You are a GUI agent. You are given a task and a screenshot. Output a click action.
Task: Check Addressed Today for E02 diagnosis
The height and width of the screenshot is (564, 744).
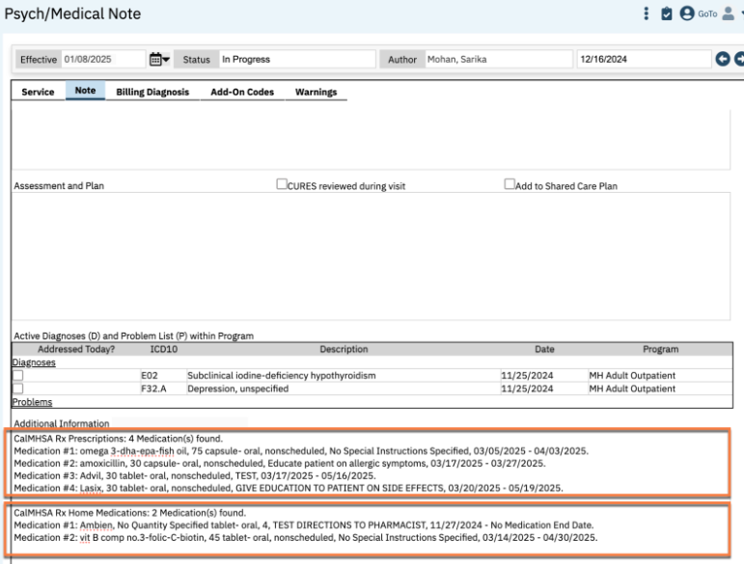click(18, 375)
